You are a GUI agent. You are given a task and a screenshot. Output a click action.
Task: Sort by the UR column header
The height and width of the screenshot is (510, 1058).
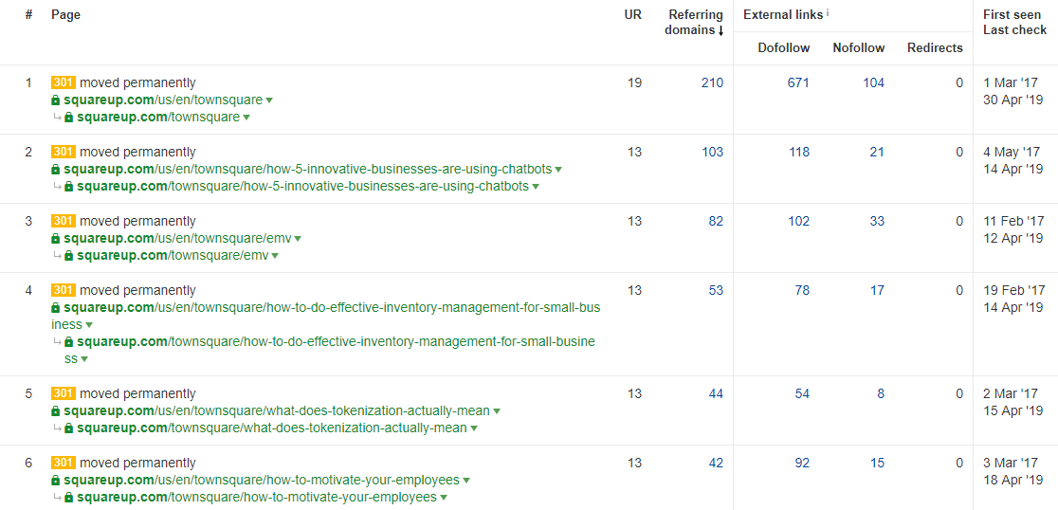(x=632, y=15)
